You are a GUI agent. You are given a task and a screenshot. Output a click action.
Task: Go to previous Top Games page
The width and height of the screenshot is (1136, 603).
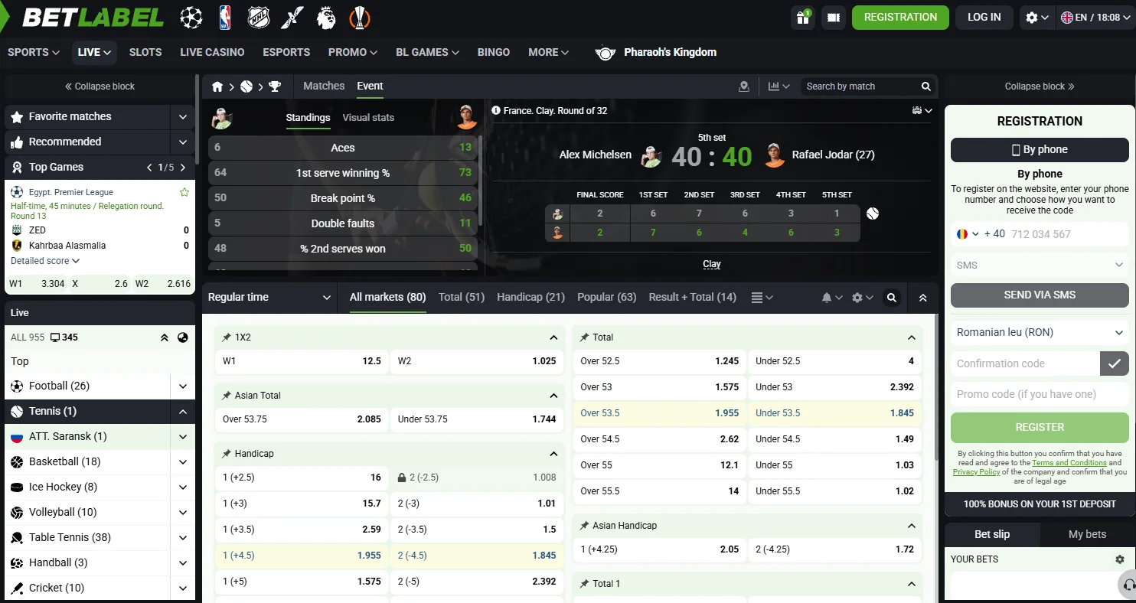(x=149, y=168)
